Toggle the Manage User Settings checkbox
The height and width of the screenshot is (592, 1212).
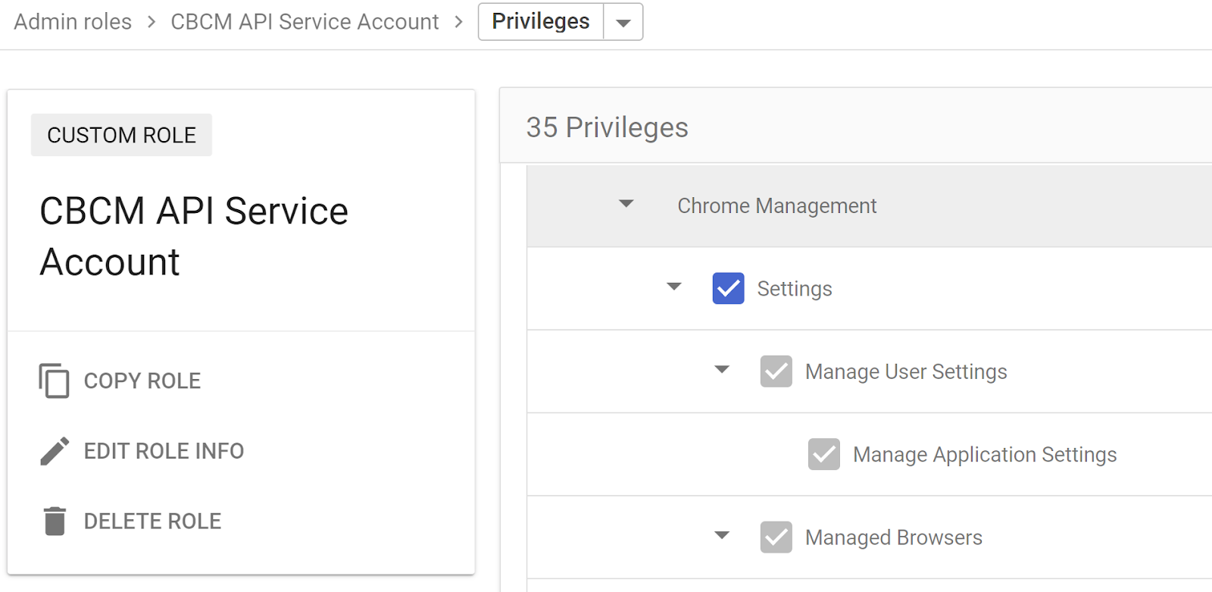point(776,371)
